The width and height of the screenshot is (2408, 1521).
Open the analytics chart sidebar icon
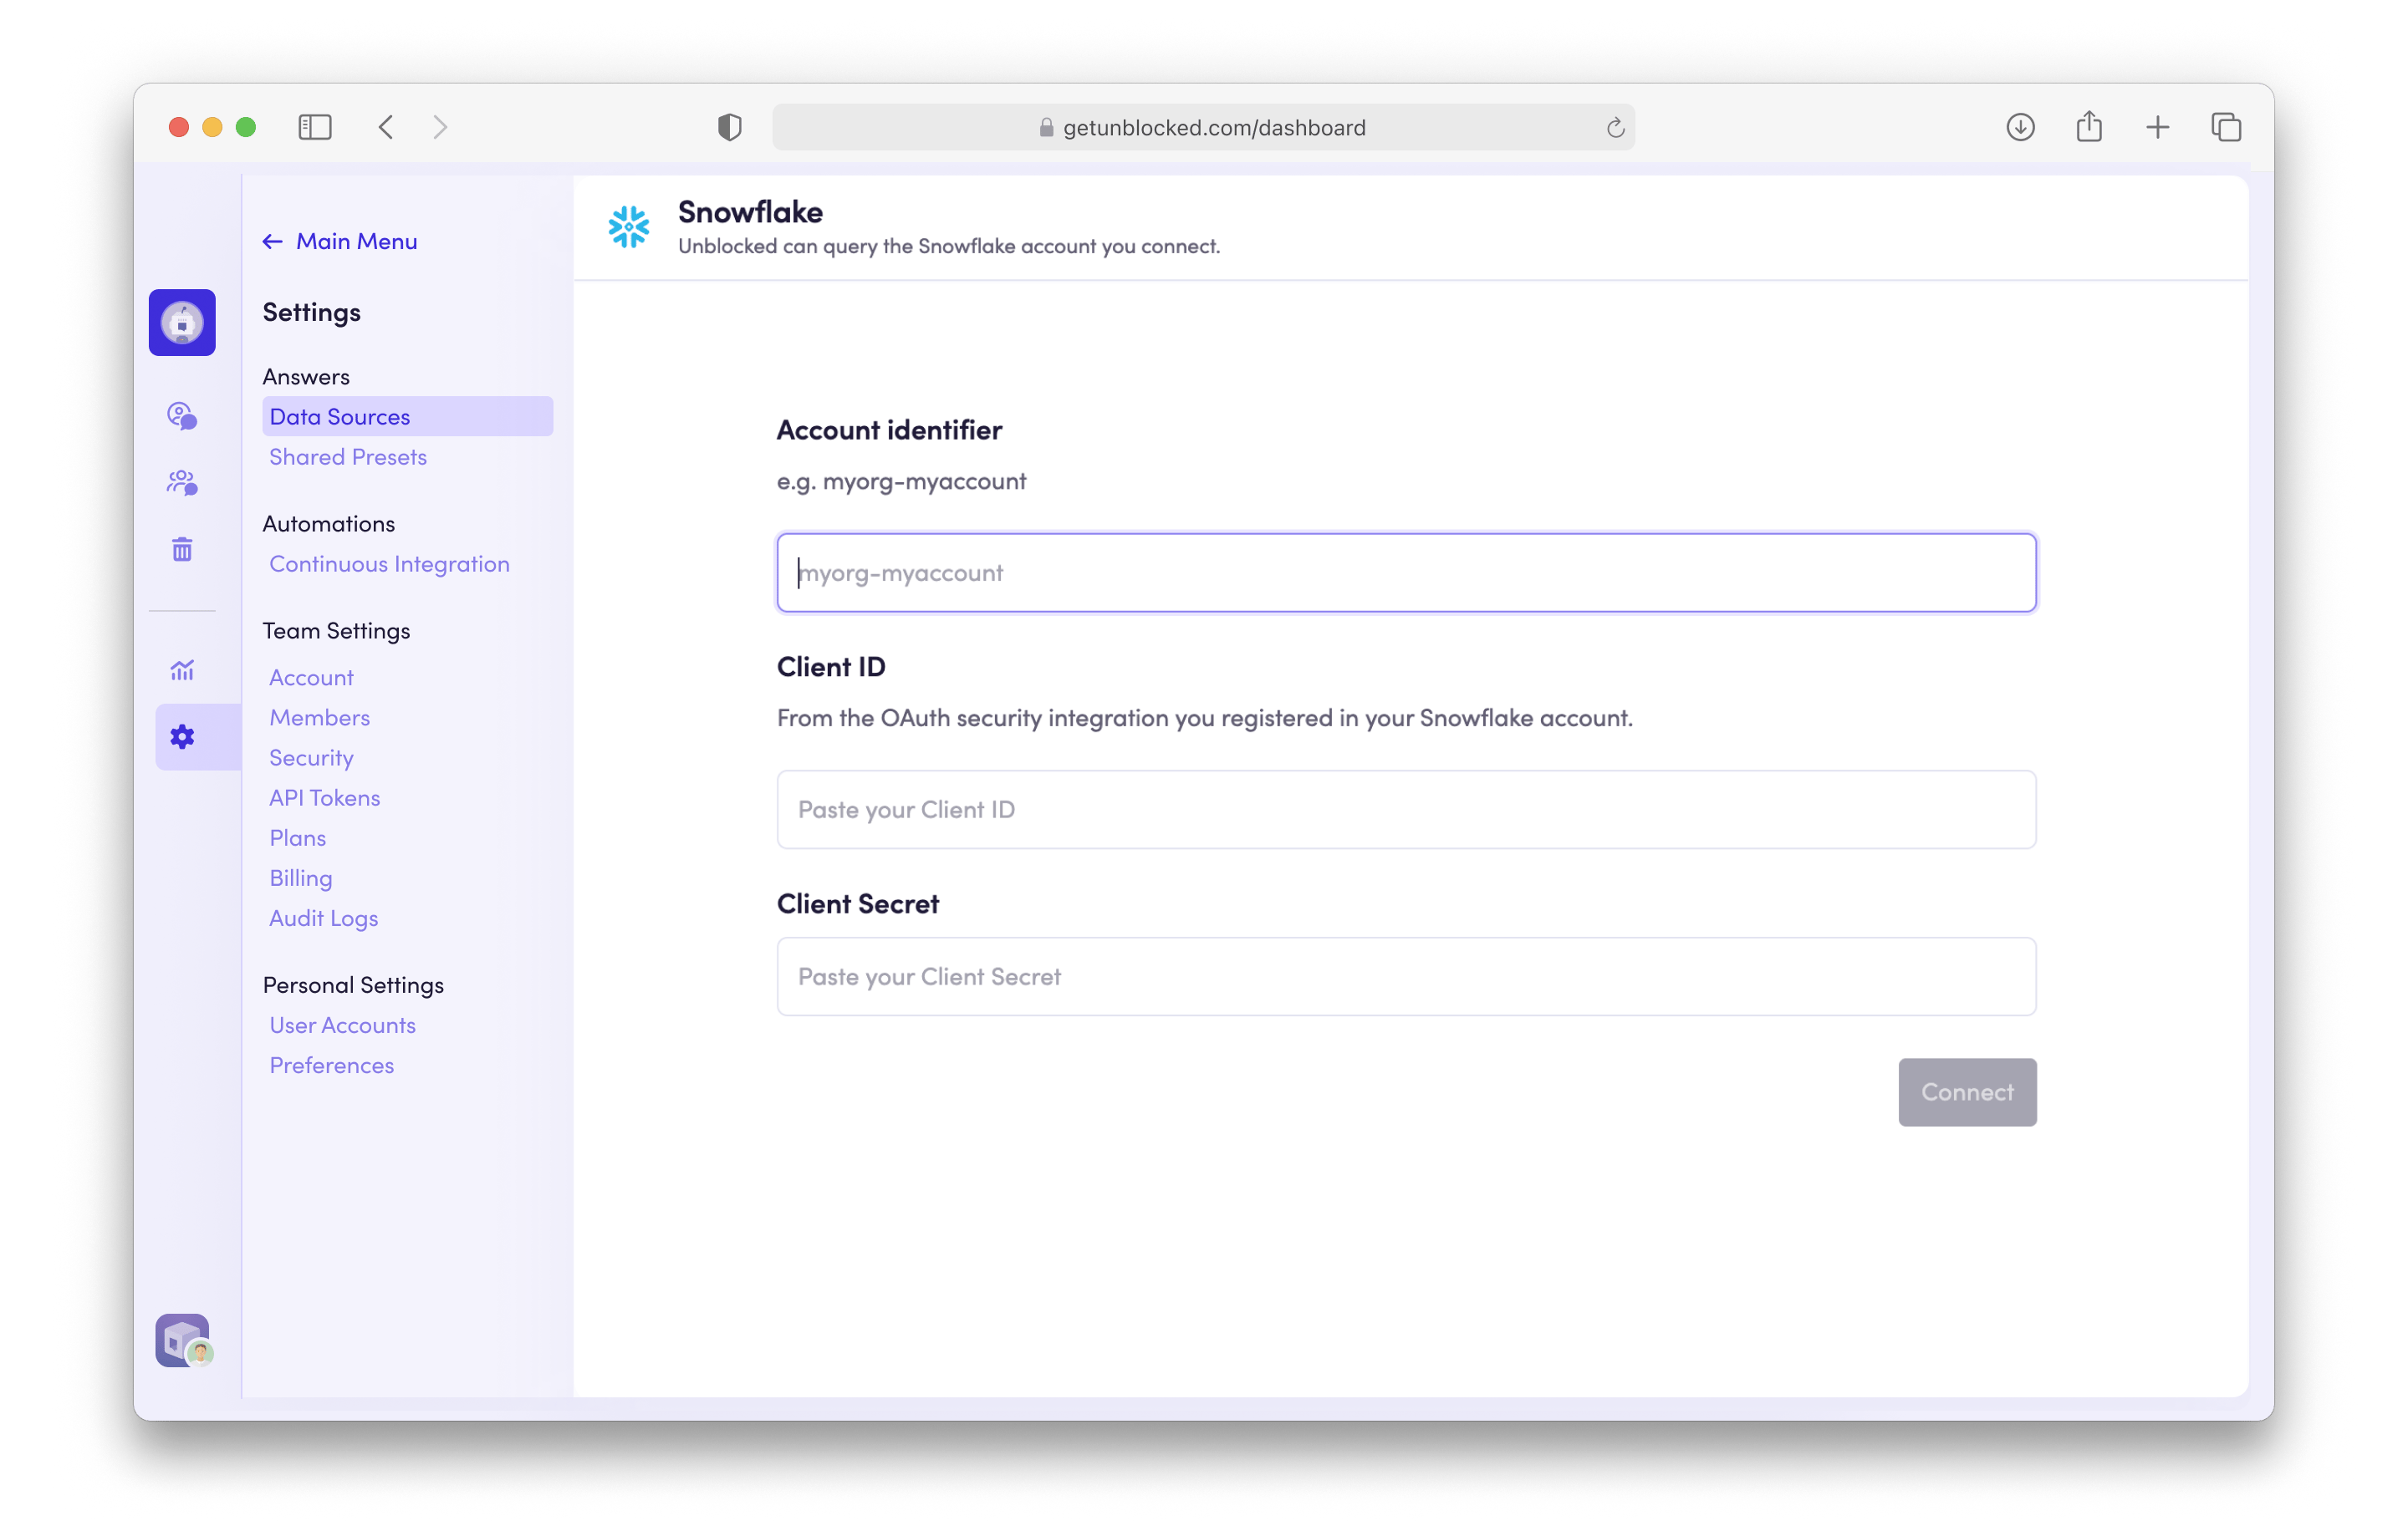[182, 669]
